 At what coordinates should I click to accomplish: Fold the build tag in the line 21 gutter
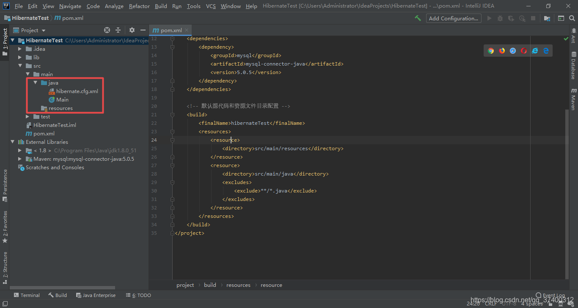pos(172,115)
